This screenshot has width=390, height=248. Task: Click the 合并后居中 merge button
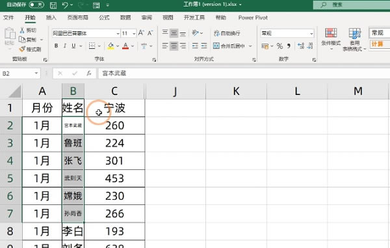click(x=229, y=46)
